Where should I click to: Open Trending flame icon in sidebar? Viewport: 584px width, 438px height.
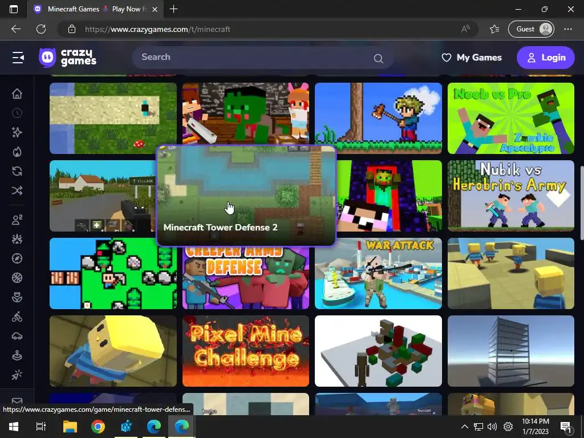(x=17, y=152)
